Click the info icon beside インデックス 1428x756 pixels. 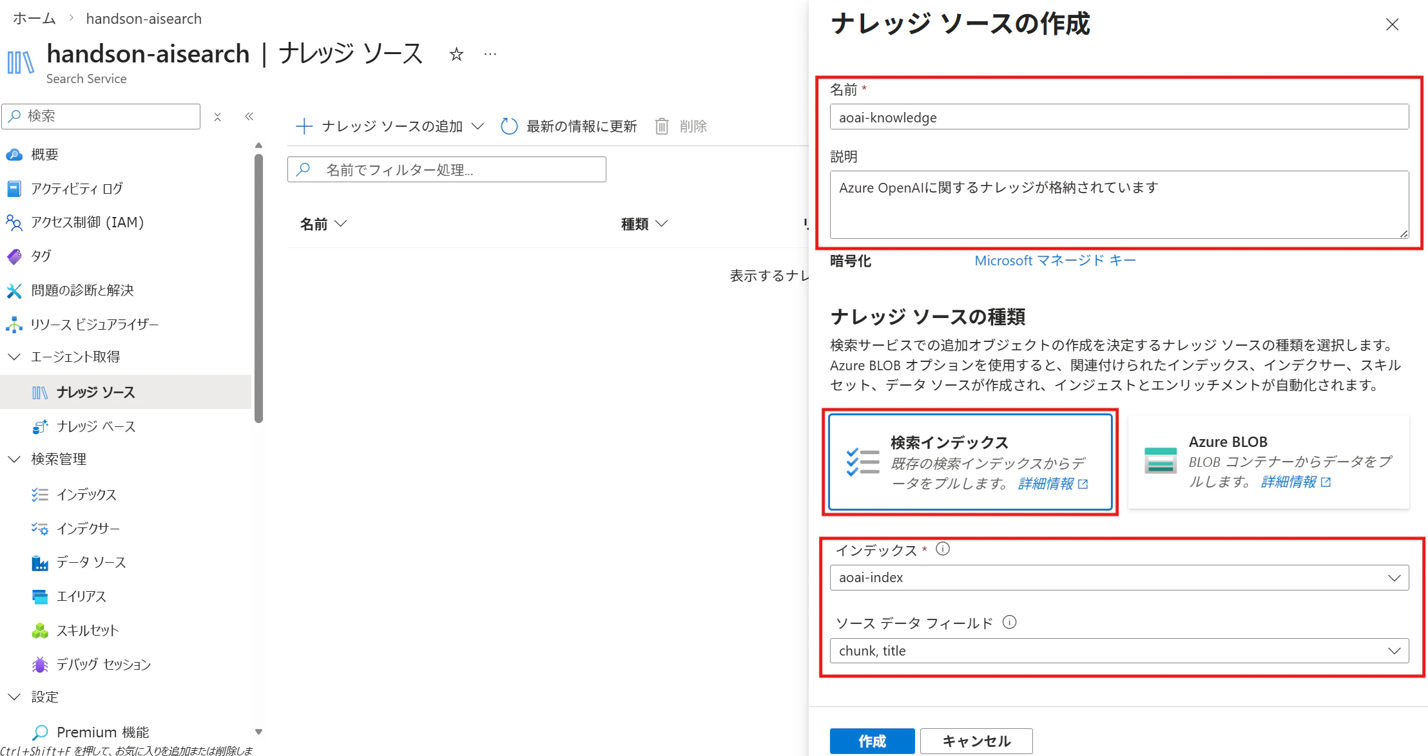pyautogui.click(x=943, y=549)
